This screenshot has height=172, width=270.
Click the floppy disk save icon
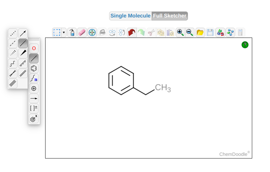click(x=210, y=32)
